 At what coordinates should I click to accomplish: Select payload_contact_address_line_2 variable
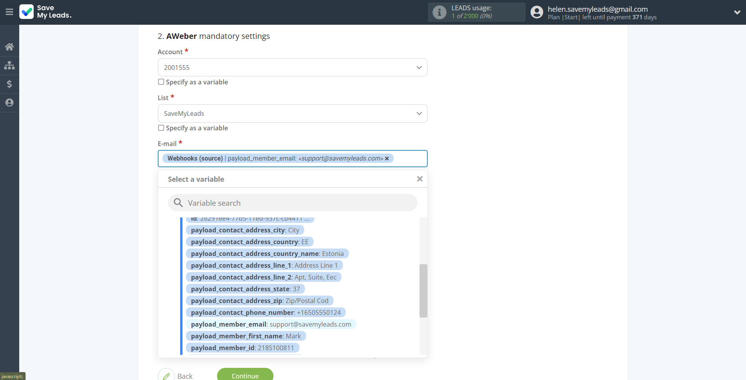coord(264,277)
